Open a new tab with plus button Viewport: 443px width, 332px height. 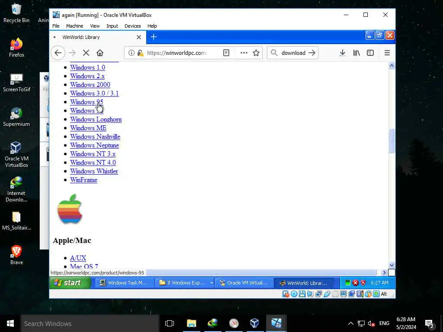(x=154, y=37)
